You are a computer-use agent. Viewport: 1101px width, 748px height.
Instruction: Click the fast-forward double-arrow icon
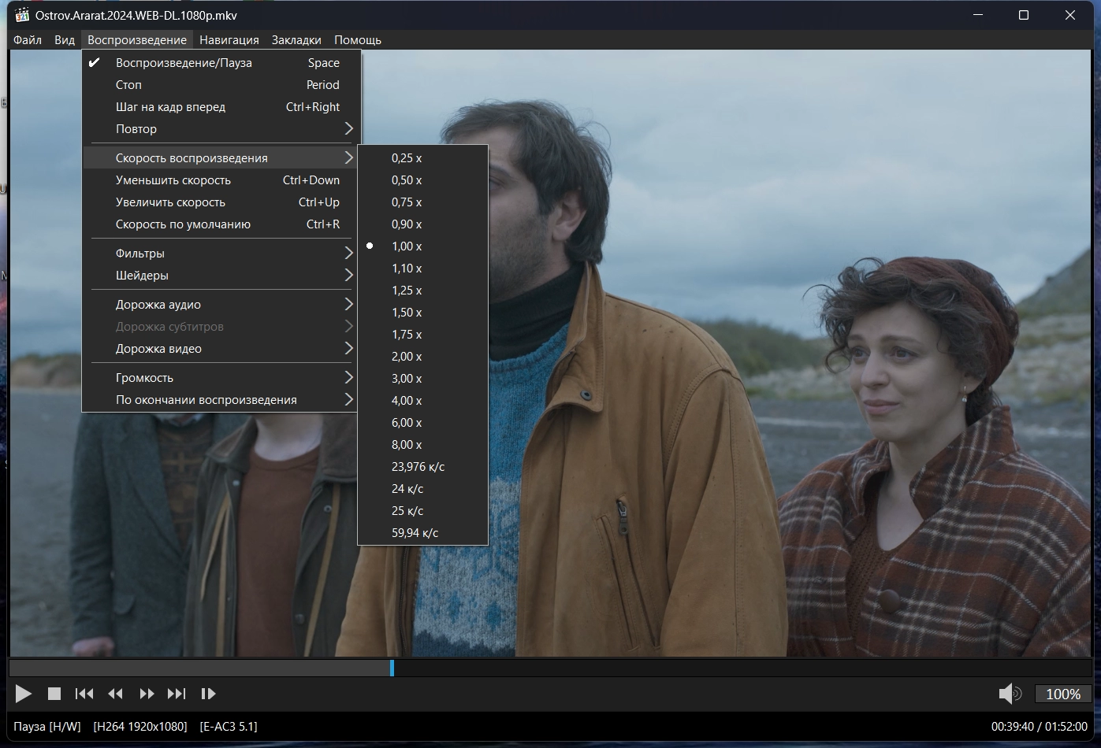click(x=147, y=694)
